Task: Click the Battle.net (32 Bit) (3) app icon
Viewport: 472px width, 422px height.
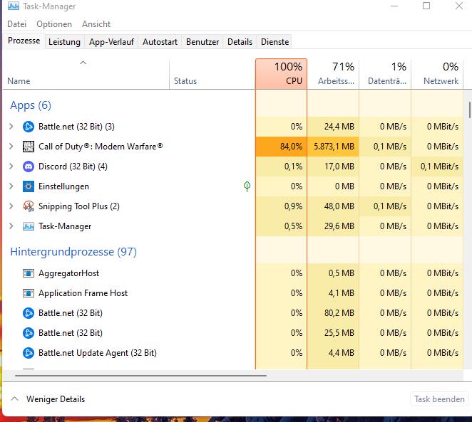Action: pos(29,127)
